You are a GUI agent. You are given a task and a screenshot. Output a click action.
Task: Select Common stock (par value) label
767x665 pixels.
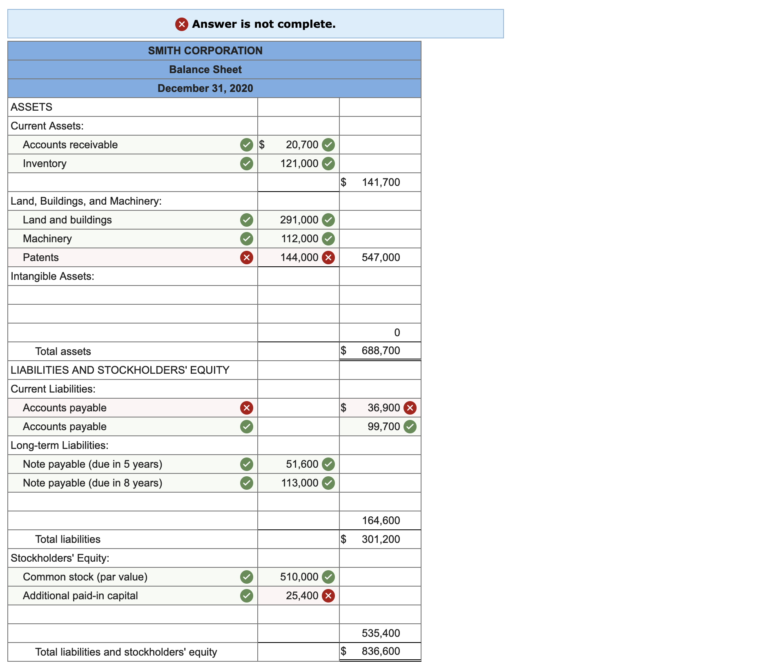coord(85,577)
